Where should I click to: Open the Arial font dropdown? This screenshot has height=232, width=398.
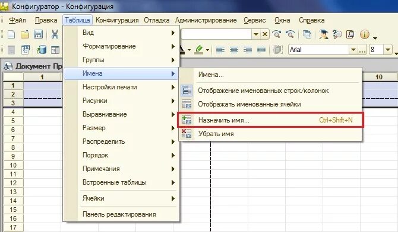tap(353, 50)
